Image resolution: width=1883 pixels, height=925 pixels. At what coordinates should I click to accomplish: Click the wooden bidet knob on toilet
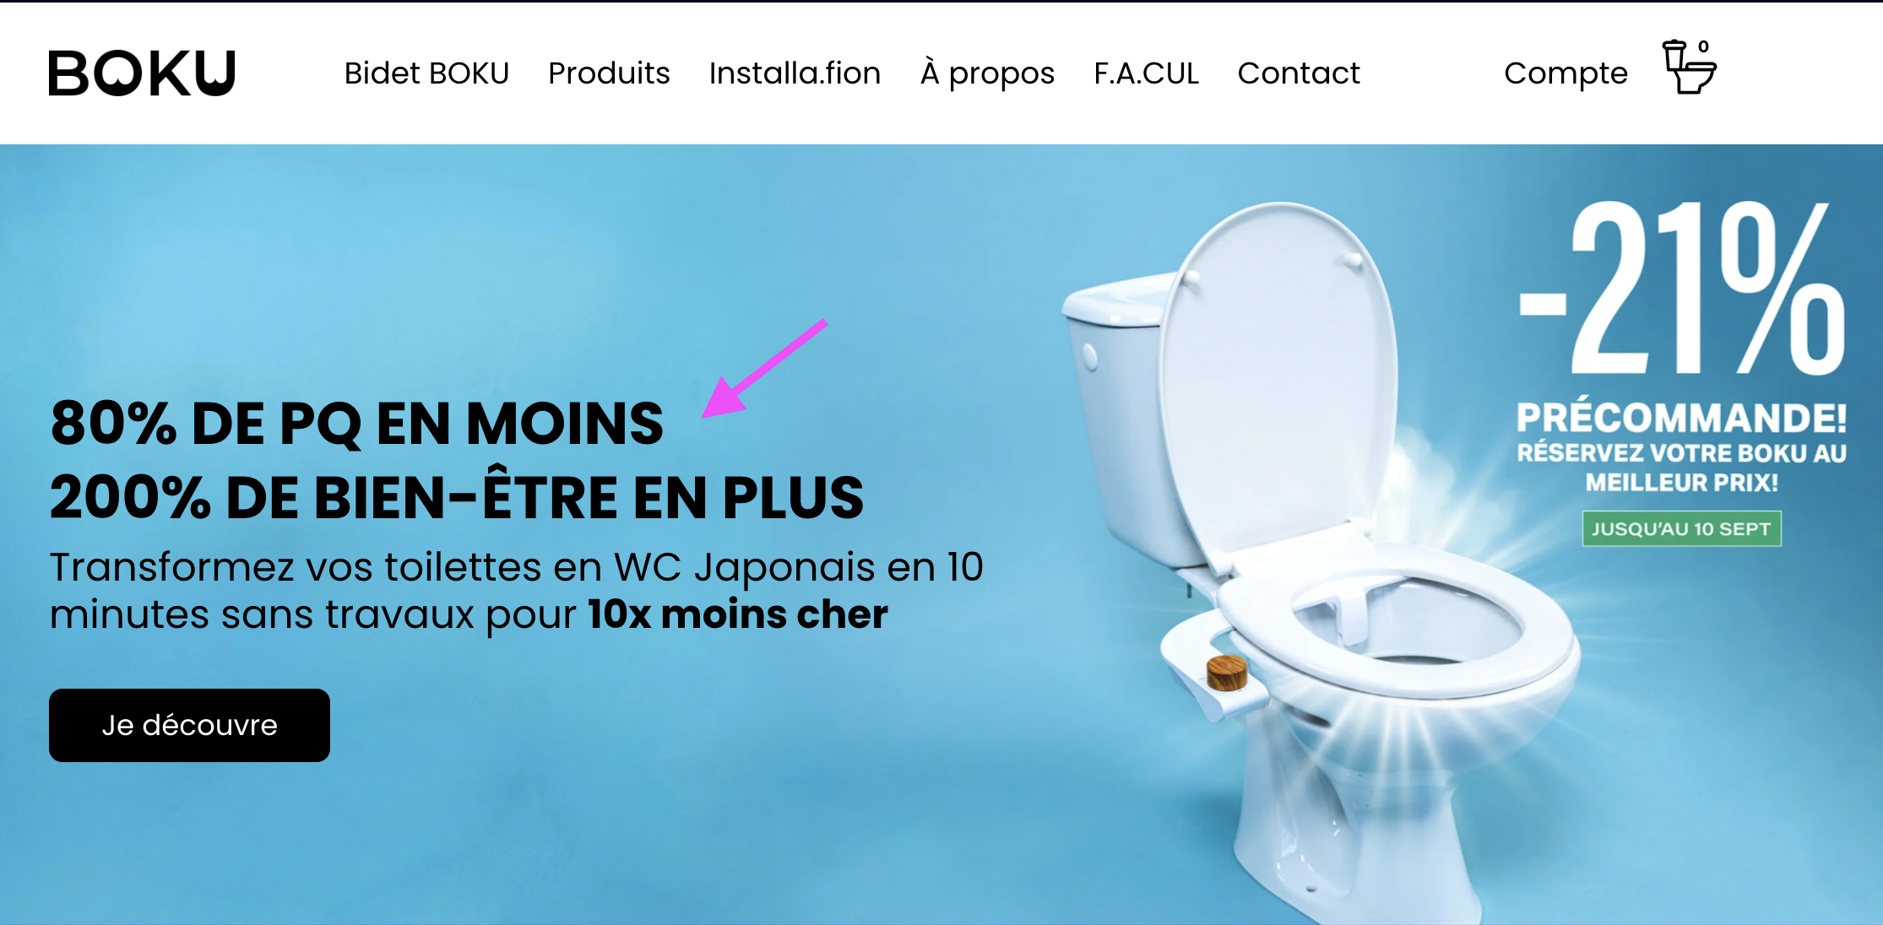point(1227,673)
